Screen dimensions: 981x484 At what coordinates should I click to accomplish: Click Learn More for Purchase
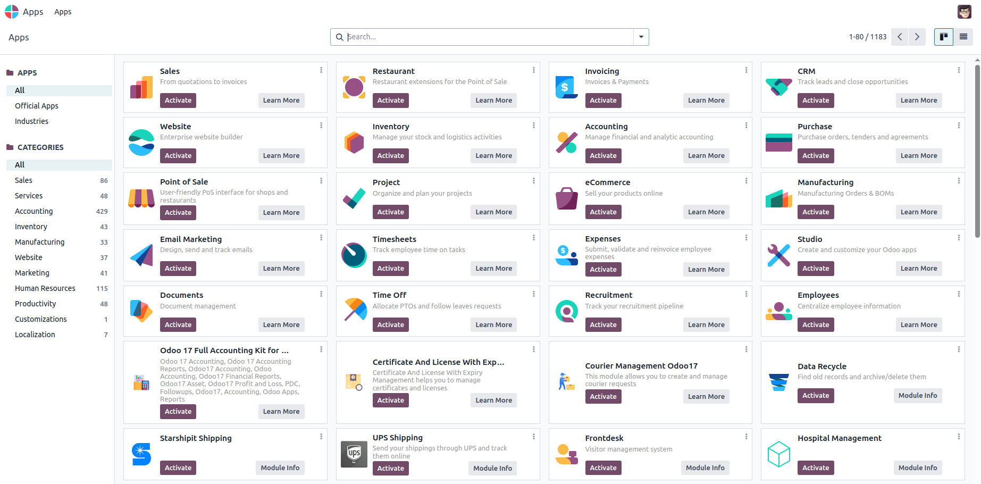pyautogui.click(x=918, y=156)
